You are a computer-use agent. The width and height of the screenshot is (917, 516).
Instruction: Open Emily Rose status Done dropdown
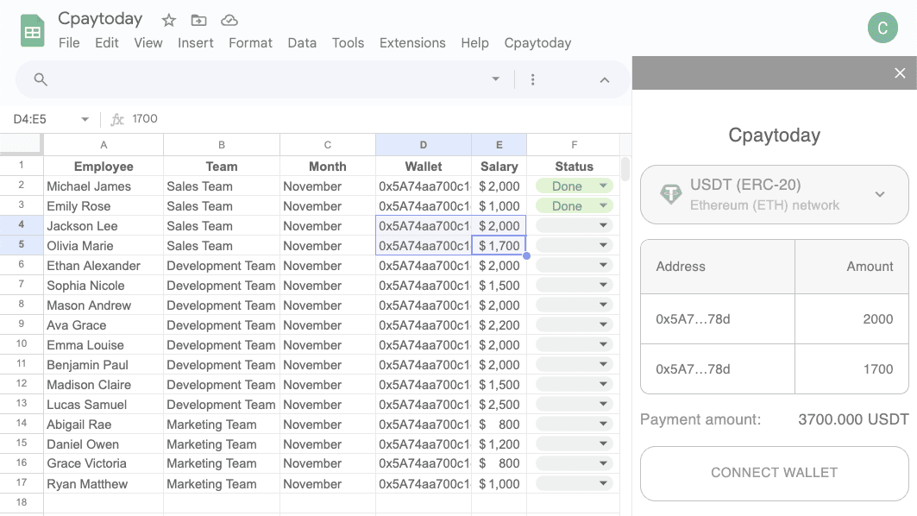(x=574, y=206)
